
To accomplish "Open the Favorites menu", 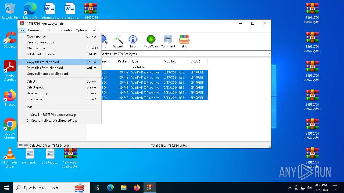I will tap(66, 30).
